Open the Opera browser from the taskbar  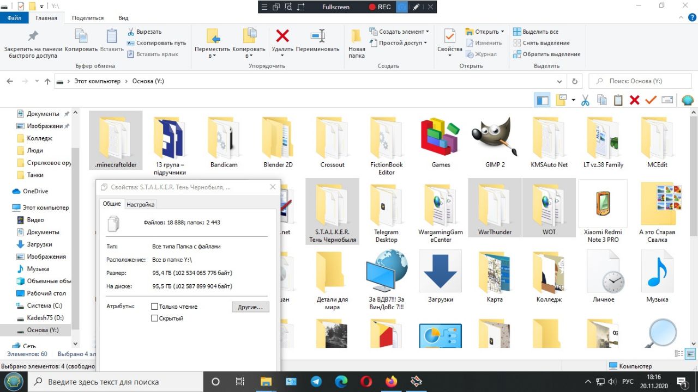[366, 382]
